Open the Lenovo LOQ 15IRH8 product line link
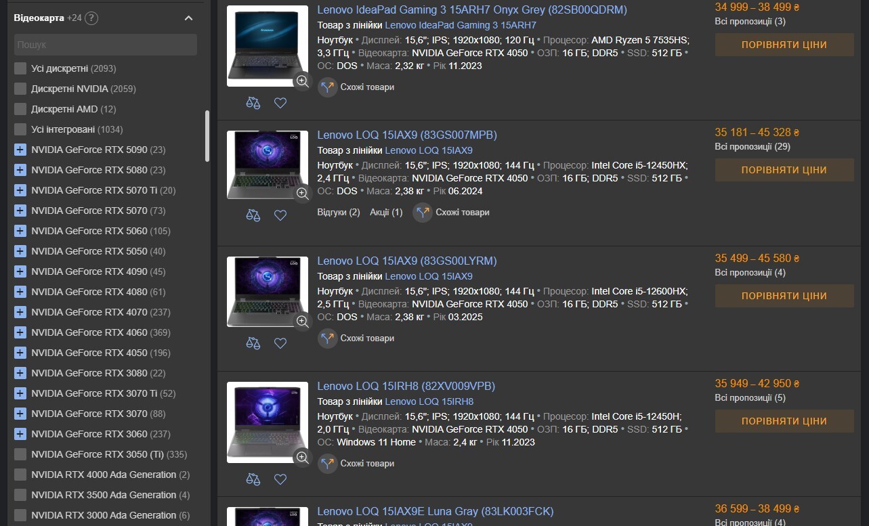This screenshot has width=869, height=526. coord(429,401)
